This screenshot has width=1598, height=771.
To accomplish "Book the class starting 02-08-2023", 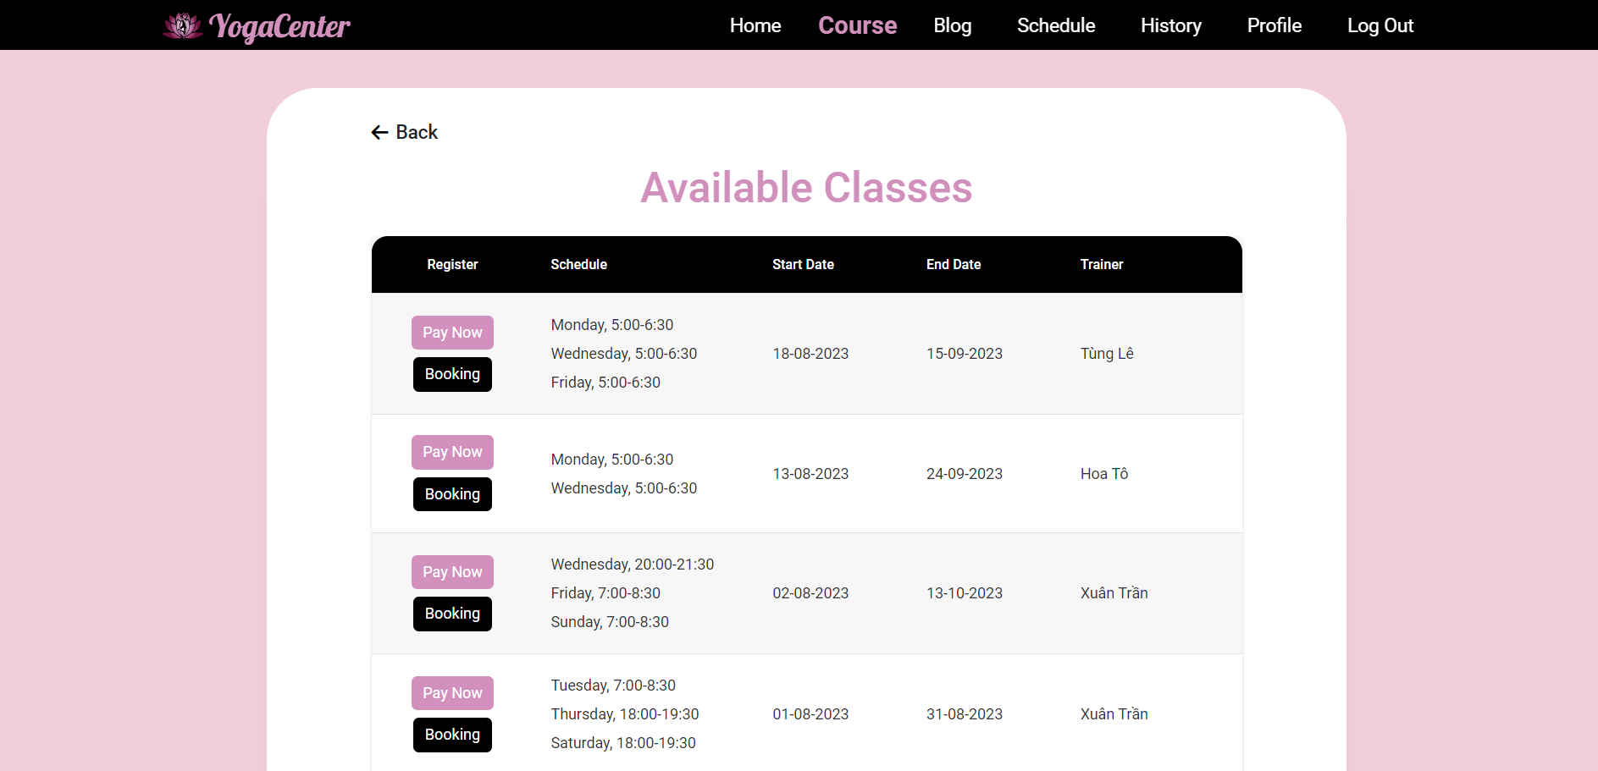I will pyautogui.click(x=452, y=614).
